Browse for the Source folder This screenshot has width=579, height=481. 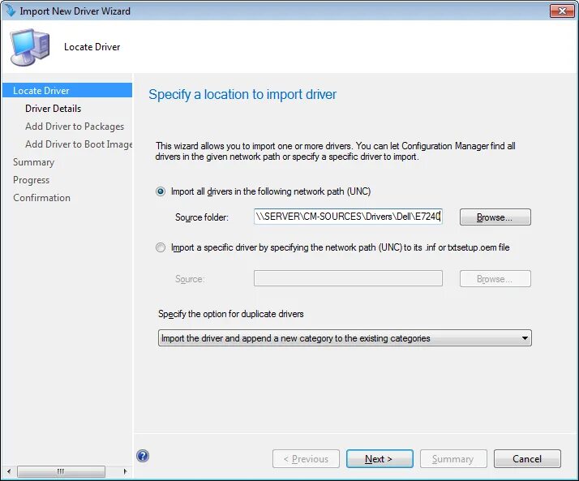click(495, 217)
